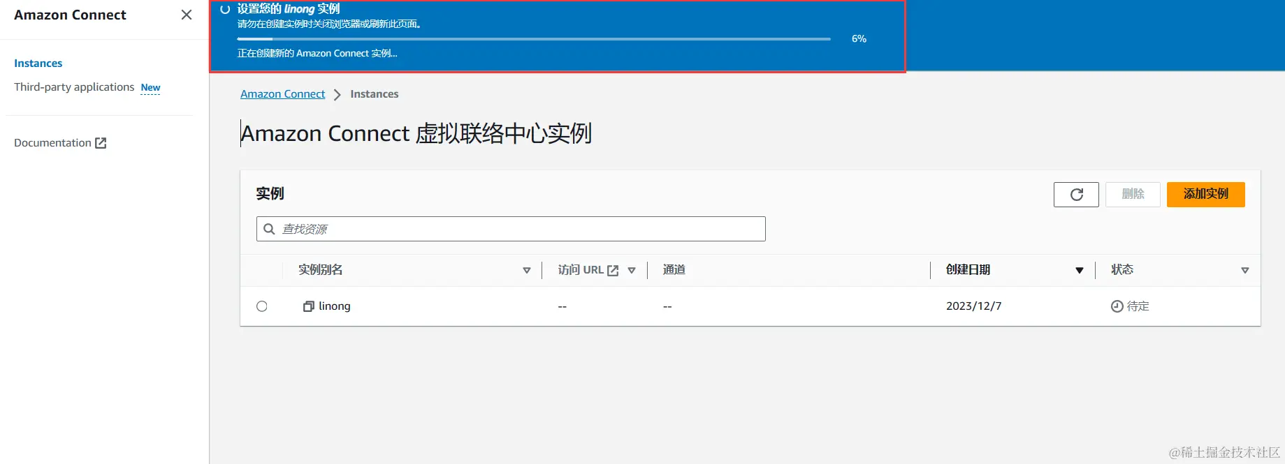Sort by 访问 URL column arrow
The image size is (1285, 464).
(632, 271)
